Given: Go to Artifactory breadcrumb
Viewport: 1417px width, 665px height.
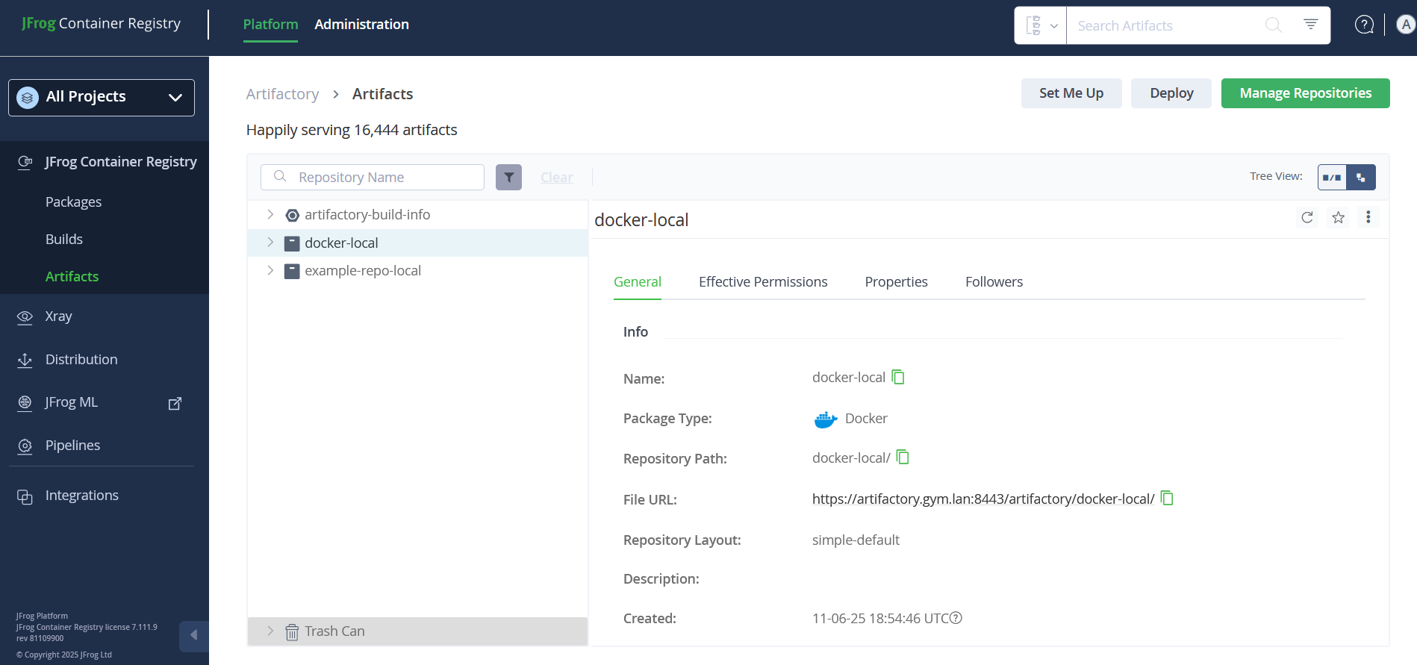Looking at the screenshot, I should pos(282,94).
